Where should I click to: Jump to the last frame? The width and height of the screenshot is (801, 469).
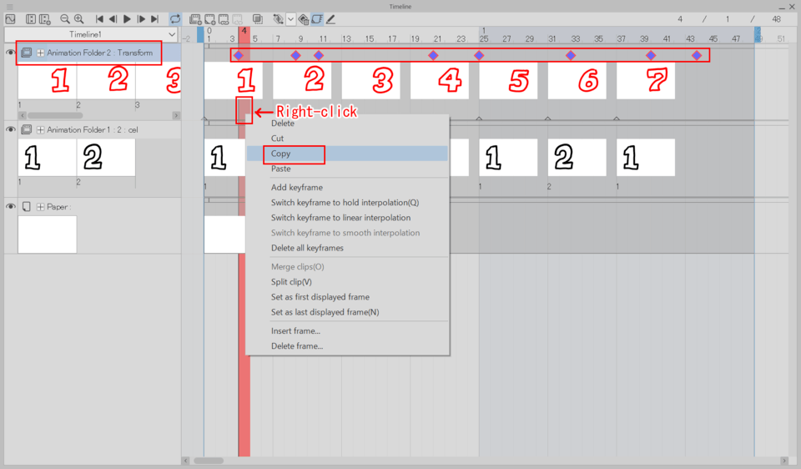155,19
